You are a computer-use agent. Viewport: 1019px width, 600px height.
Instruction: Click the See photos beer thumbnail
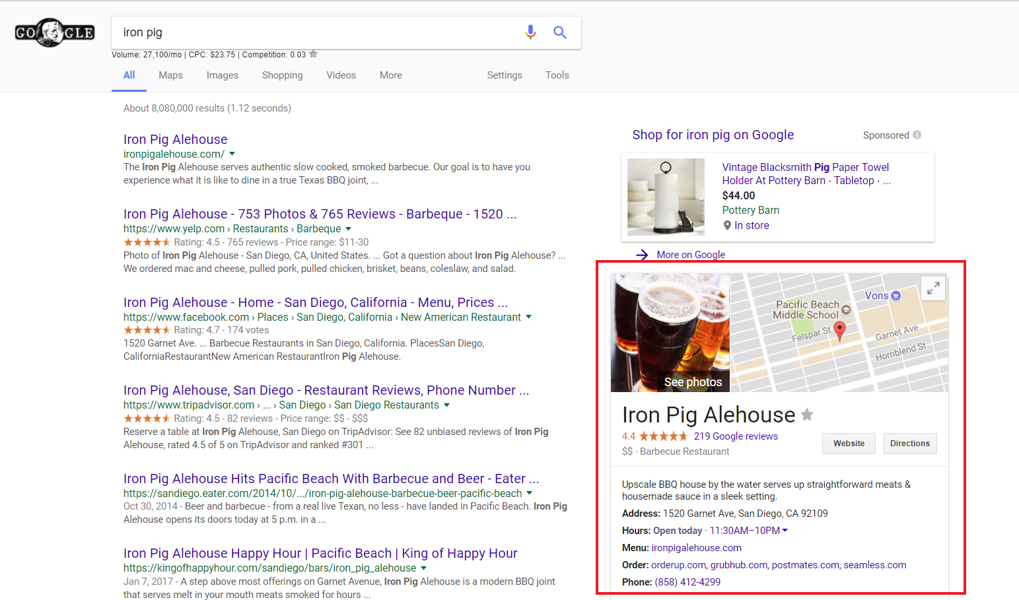pos(670,333)
